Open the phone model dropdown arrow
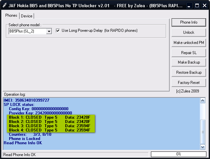Screen dimensions: 210x159 pyautogui.click(x=49, y=31)
